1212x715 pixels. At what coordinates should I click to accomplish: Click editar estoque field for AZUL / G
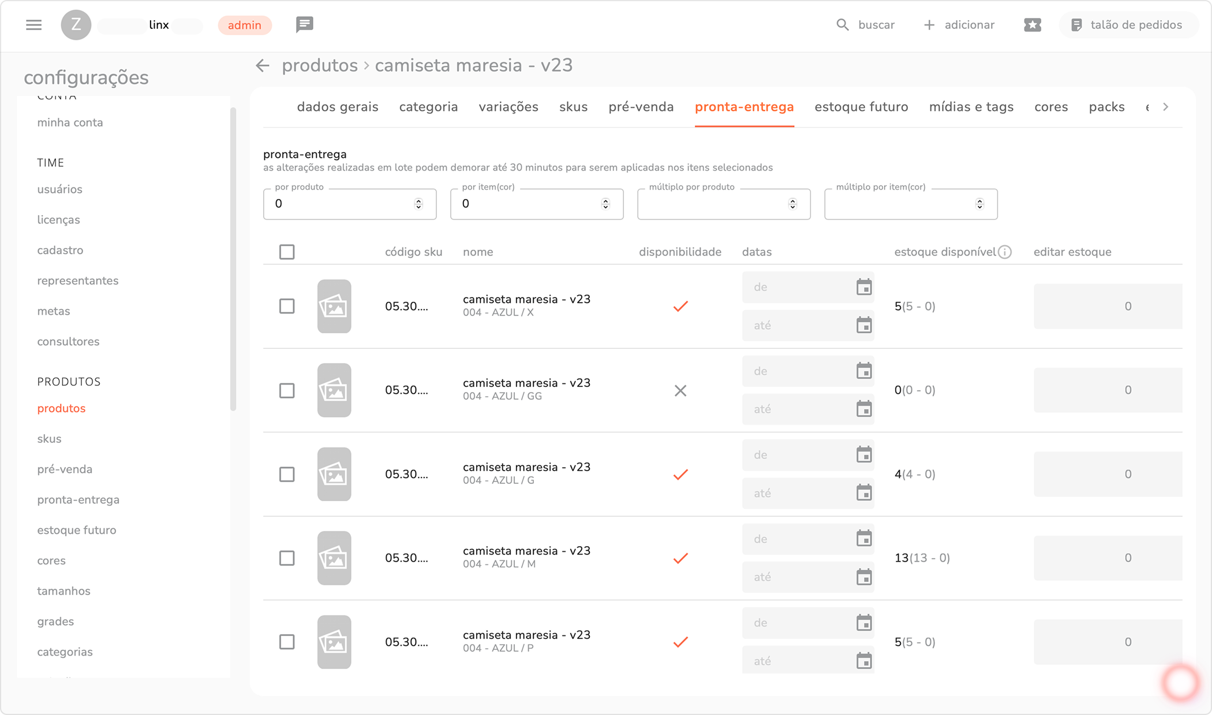click(x=1108, y=474)
